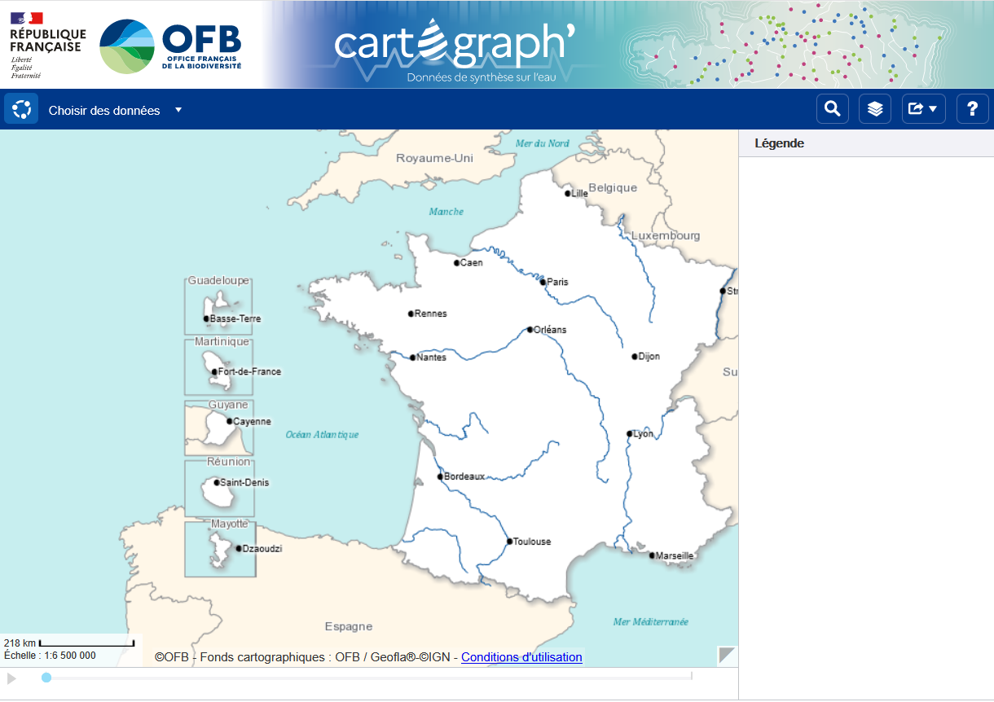
Task: Click the Cartograph' title banner
Action: (x=454, y=47)
